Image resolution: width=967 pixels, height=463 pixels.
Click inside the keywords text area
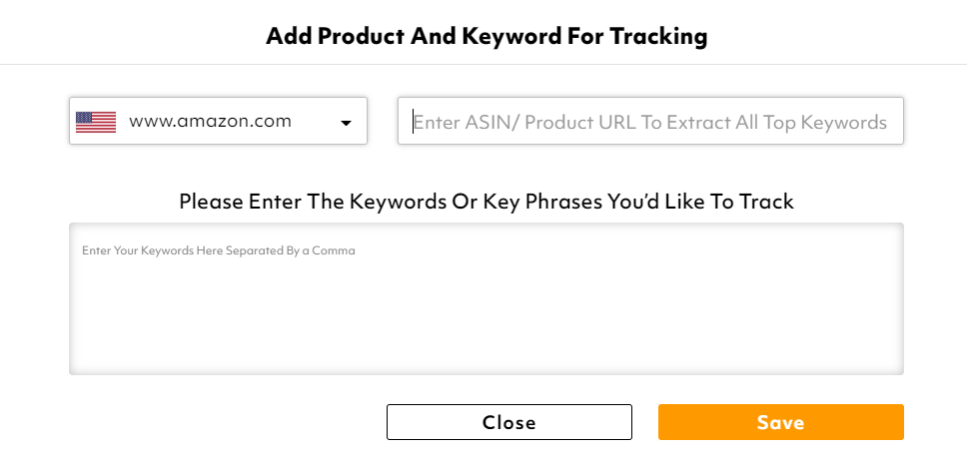pos(485,299)
